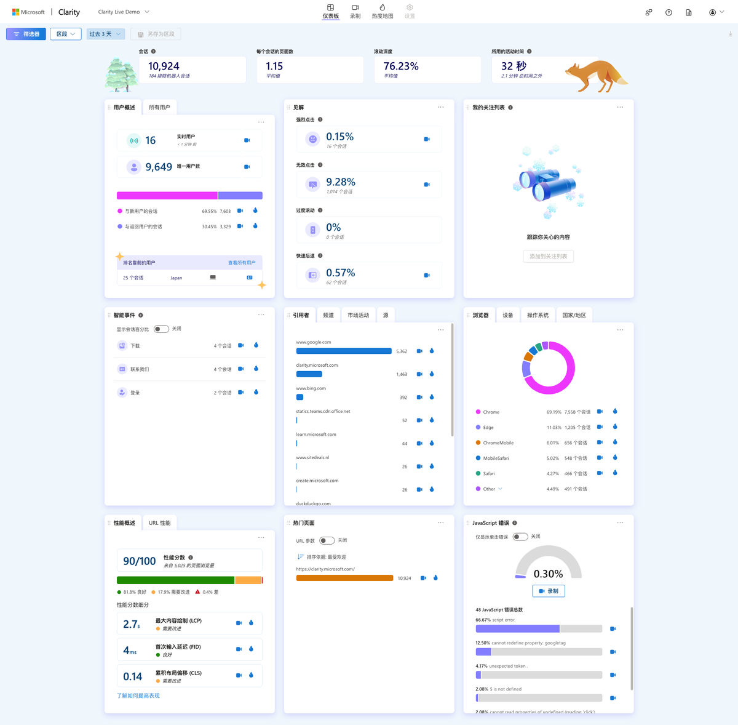This screenshot has height=725, width=738.
Task: Open heatmap for 与返回用户的会话
Action: [x=255, y=226]
